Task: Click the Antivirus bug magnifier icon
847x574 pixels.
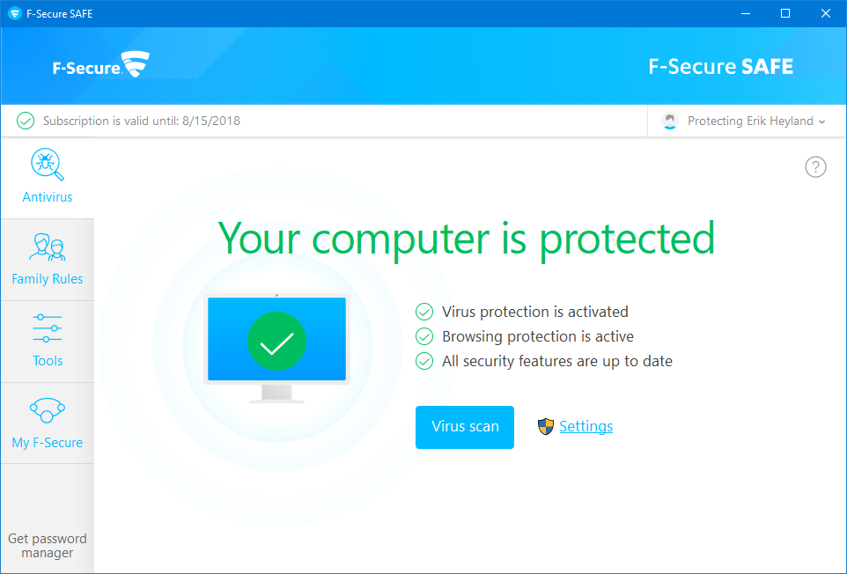Action: (x=48, y=165)
